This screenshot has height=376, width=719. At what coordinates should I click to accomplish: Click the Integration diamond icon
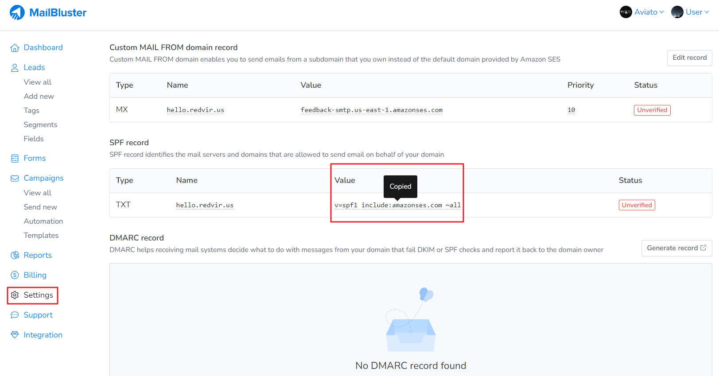coord(15,335)
